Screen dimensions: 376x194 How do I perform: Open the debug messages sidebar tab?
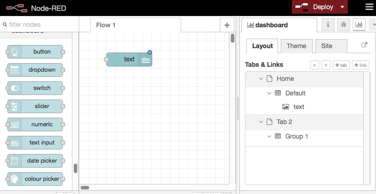[343, 25]
